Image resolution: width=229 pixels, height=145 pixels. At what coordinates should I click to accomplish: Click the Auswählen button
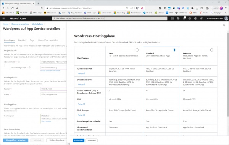click(x=79, y=140)
